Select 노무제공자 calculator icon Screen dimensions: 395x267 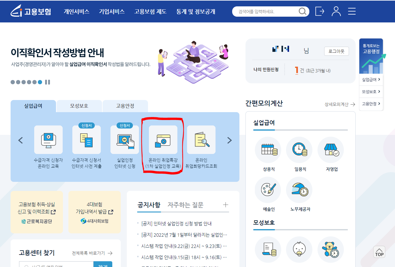click(299, 190)
